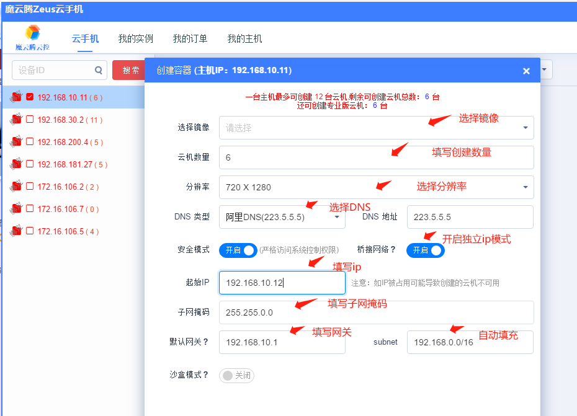The width and height of the screenshot is (577, 416).
Task: Click the magnifier icon in 设备ID field
Action: (99, 70)
